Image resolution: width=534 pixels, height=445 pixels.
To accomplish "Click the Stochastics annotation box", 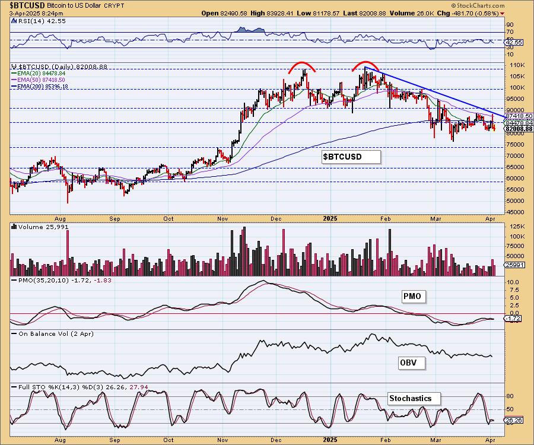I will pyautogui.click(x=414, y=398).
